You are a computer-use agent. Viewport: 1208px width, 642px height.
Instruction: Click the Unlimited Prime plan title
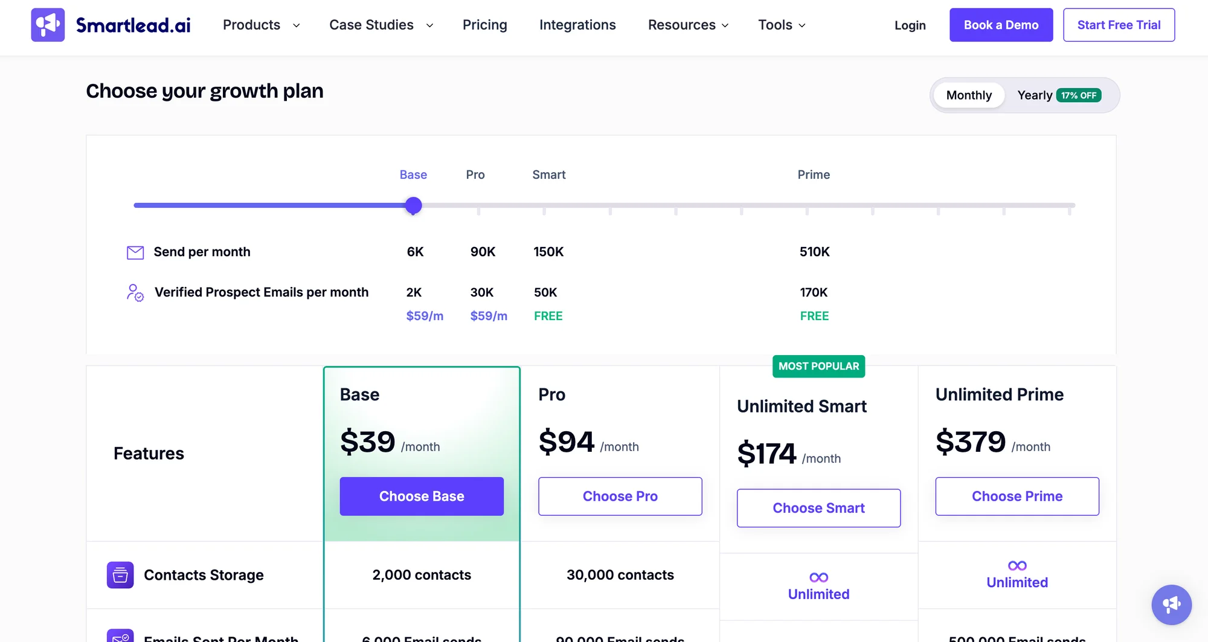coord(999,394)
